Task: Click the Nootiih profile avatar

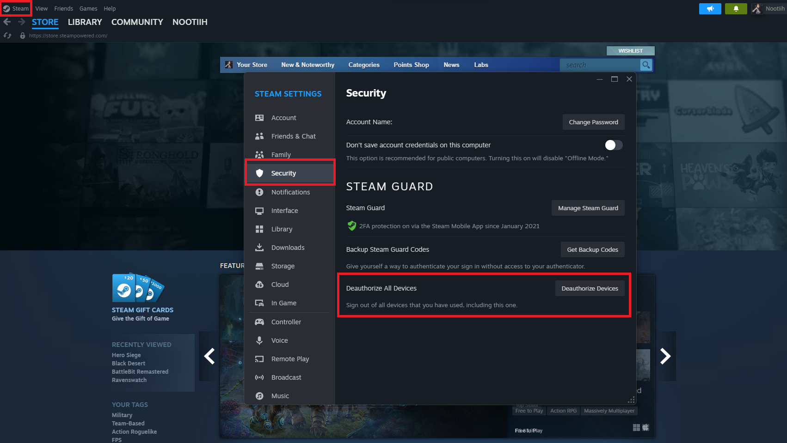Action: tap(757, 9)
